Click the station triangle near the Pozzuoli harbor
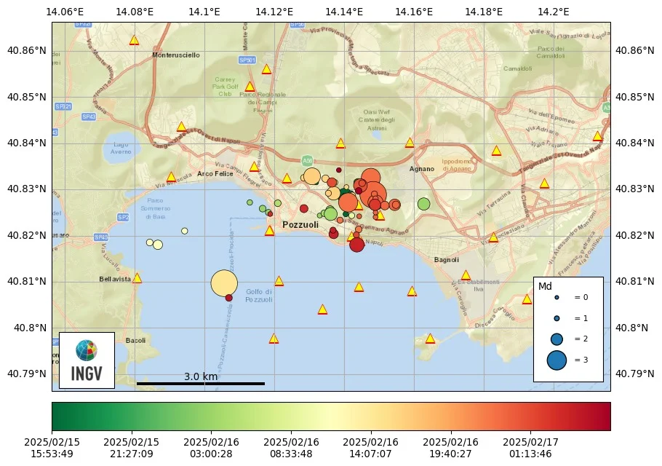662x466 pixels. coord(269,231)
